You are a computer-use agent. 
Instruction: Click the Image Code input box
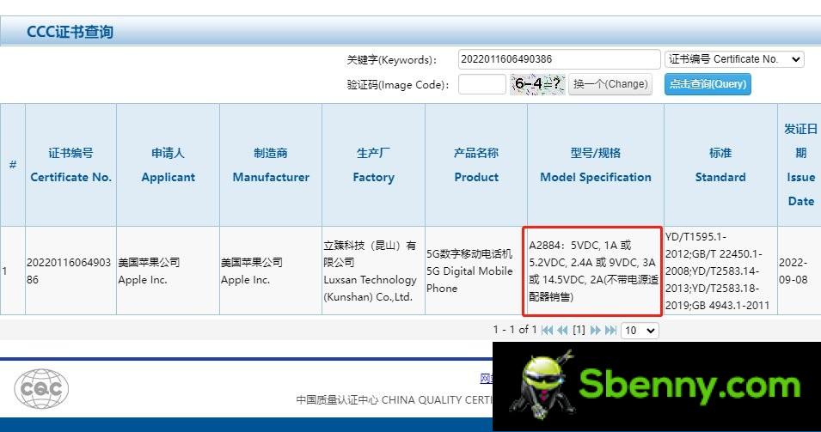coord(481,84)
